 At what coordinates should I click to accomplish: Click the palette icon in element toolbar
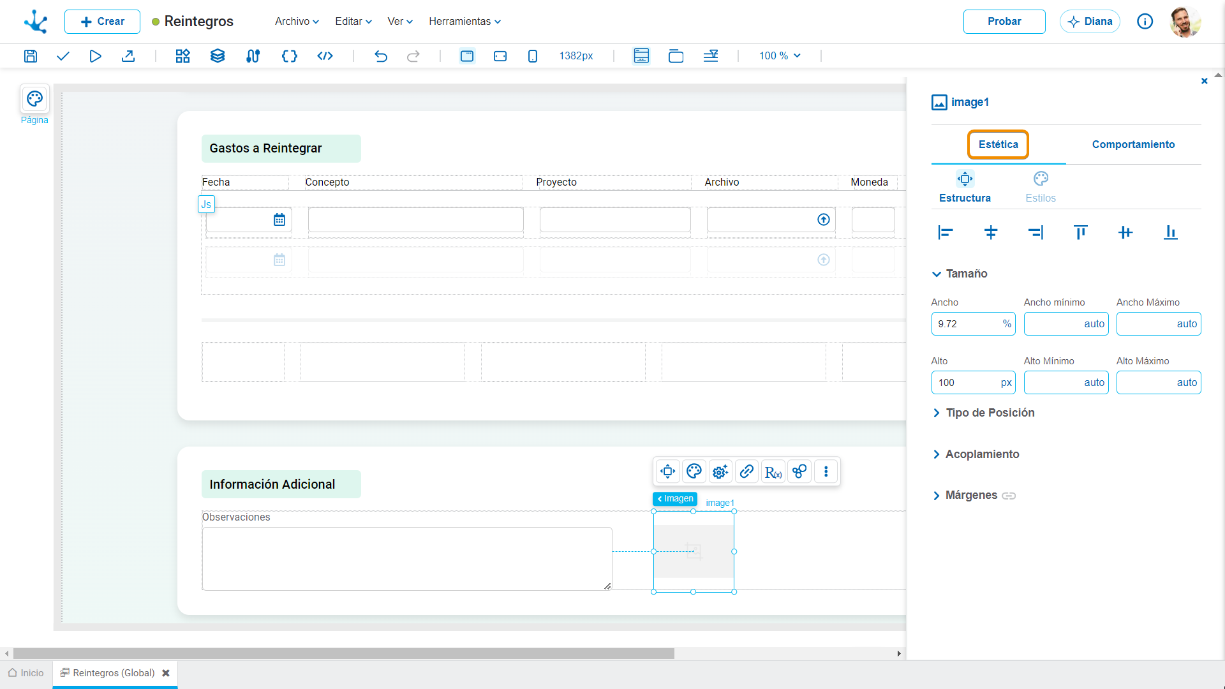point(694,471)
